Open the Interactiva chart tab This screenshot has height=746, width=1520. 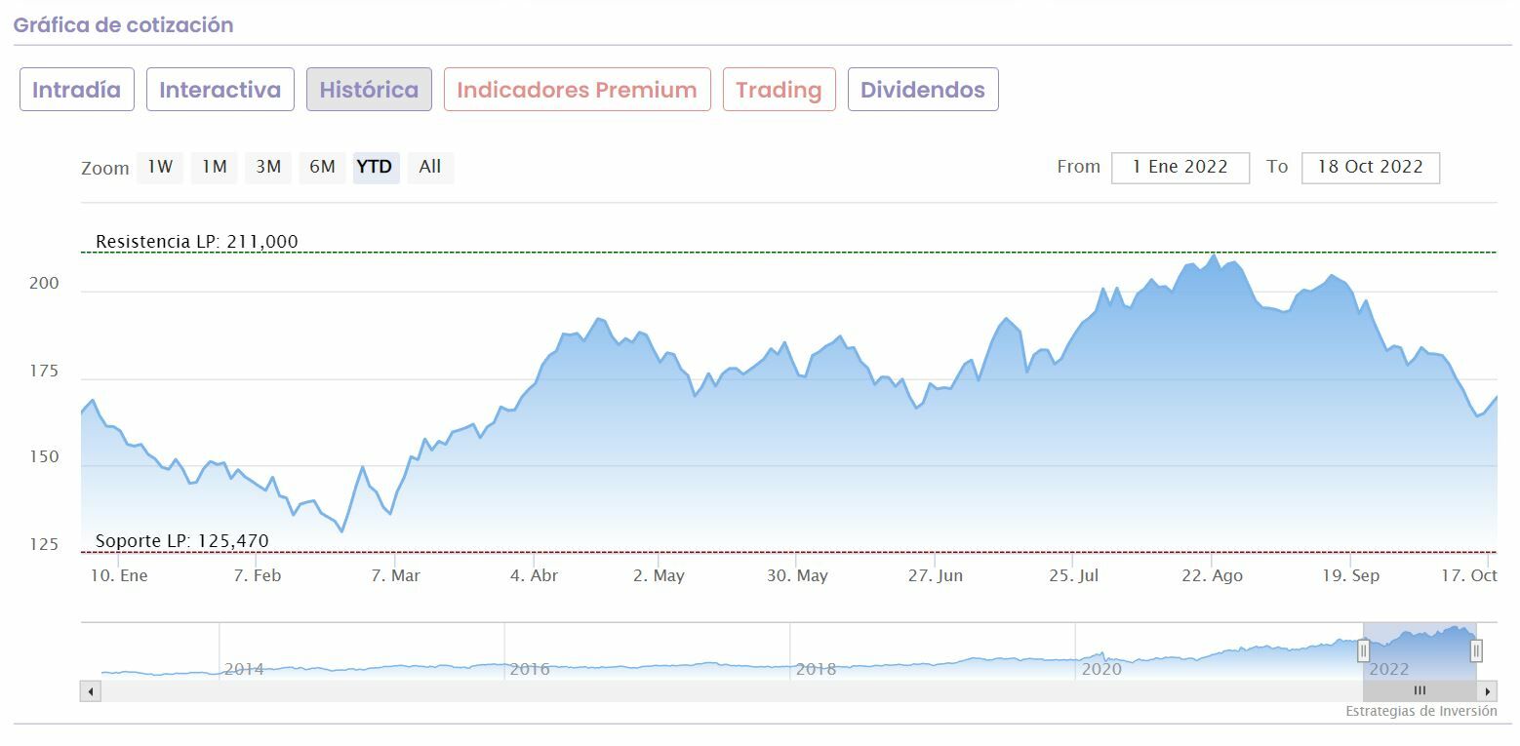pos(220,90)
